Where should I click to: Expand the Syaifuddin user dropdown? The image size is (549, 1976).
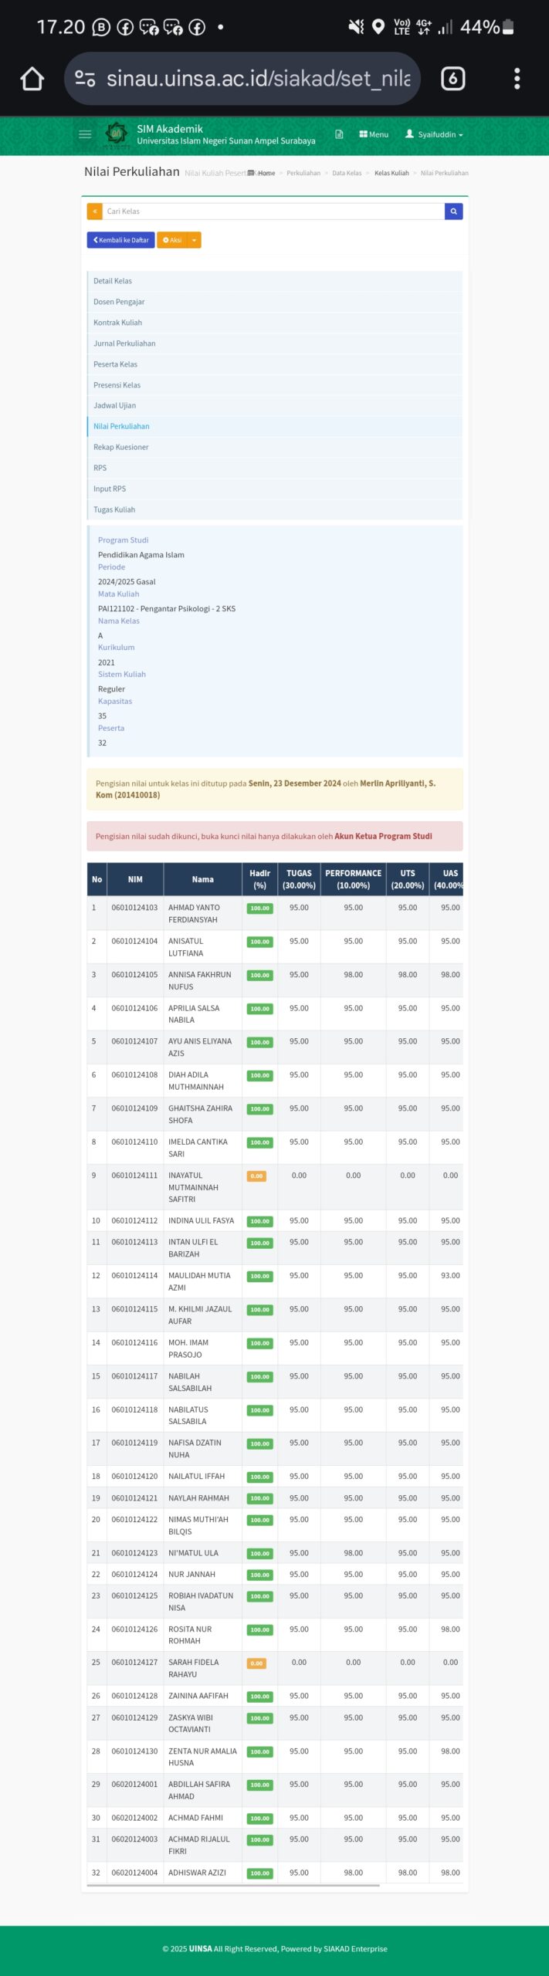(434, 134)
